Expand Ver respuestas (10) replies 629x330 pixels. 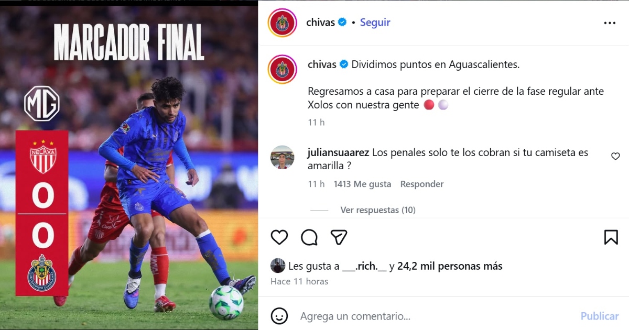point(378,210)
